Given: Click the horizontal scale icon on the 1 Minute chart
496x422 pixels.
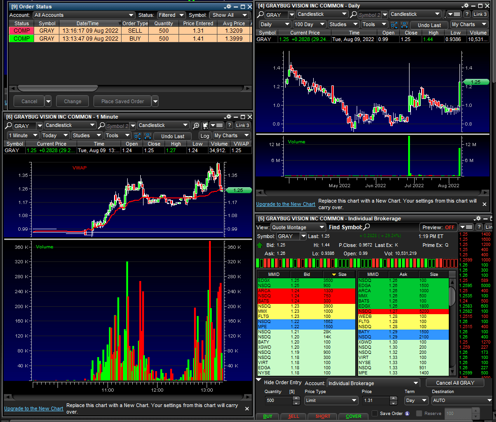Looking at the screenshot, I should point(148,136).
